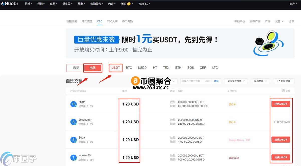The height and width of the screenshot is (166, 301).
Task: Open the 广告 ads link
Action: pyautogui.click(x=267, y=21)
